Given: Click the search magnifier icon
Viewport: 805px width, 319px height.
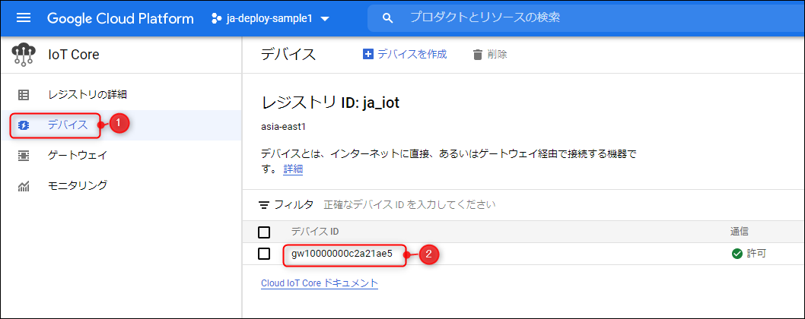Looking at the screenshot, I should click(x=389, y=18).
